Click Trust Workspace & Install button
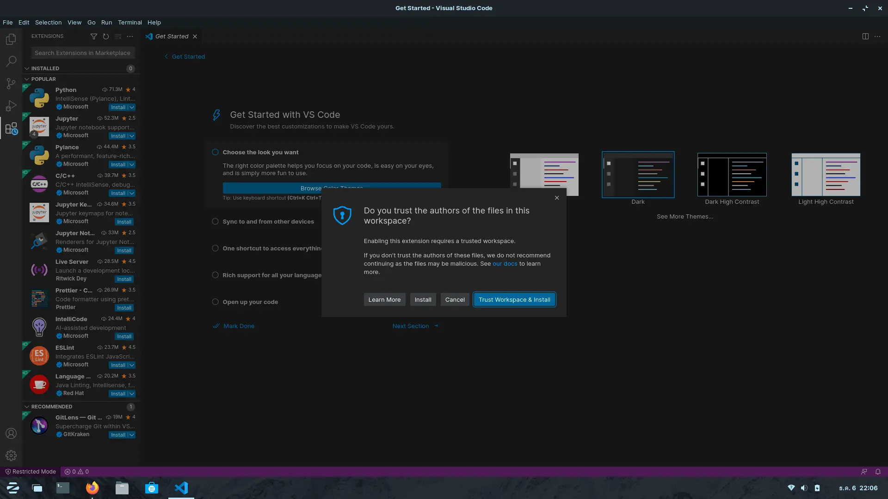 coord(514,299)
